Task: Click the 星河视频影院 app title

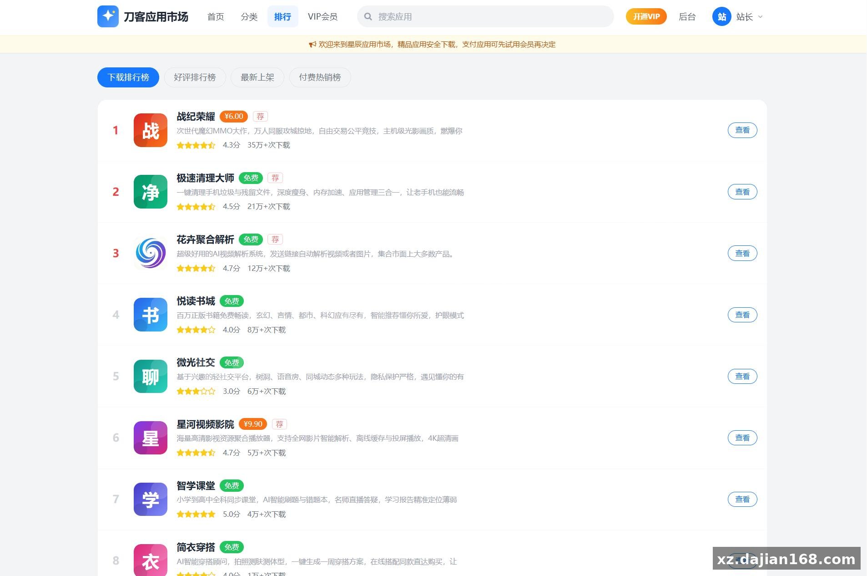Action: click(205, 424)
